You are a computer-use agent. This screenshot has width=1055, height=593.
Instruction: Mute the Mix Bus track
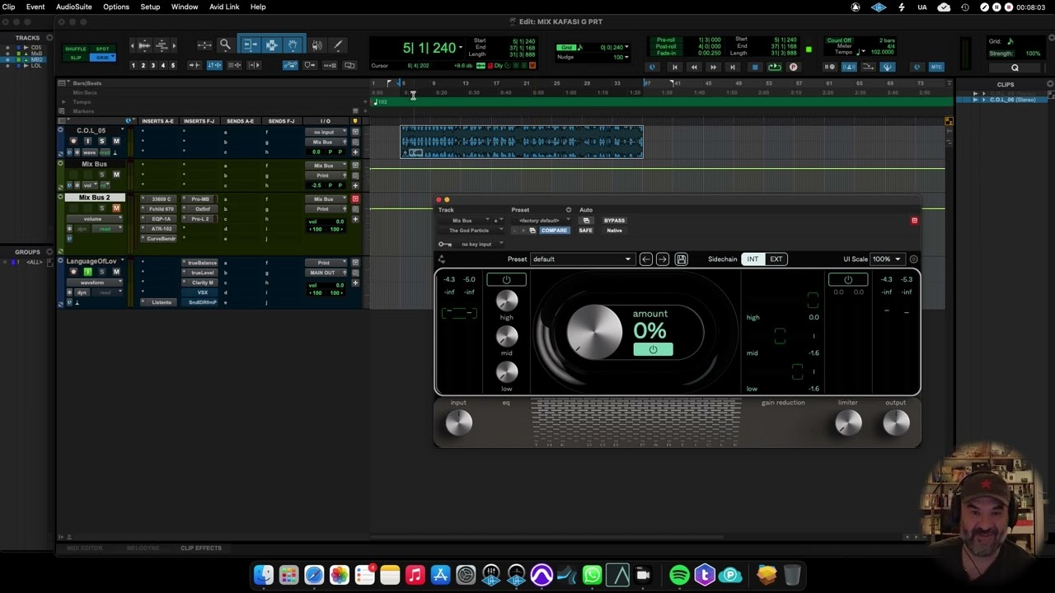tap(116, 175)
